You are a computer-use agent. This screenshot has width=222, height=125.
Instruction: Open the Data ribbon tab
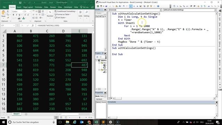46,7
